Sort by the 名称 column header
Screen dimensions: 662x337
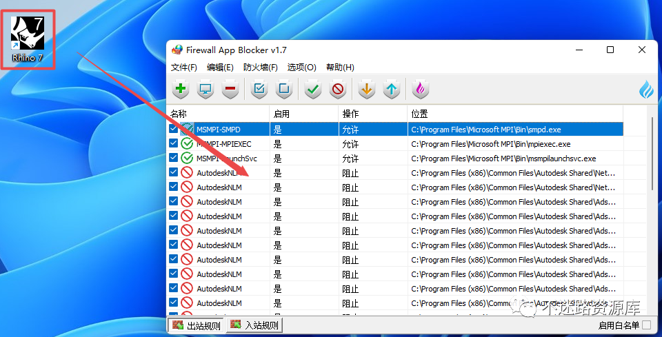tap(219, 114)
